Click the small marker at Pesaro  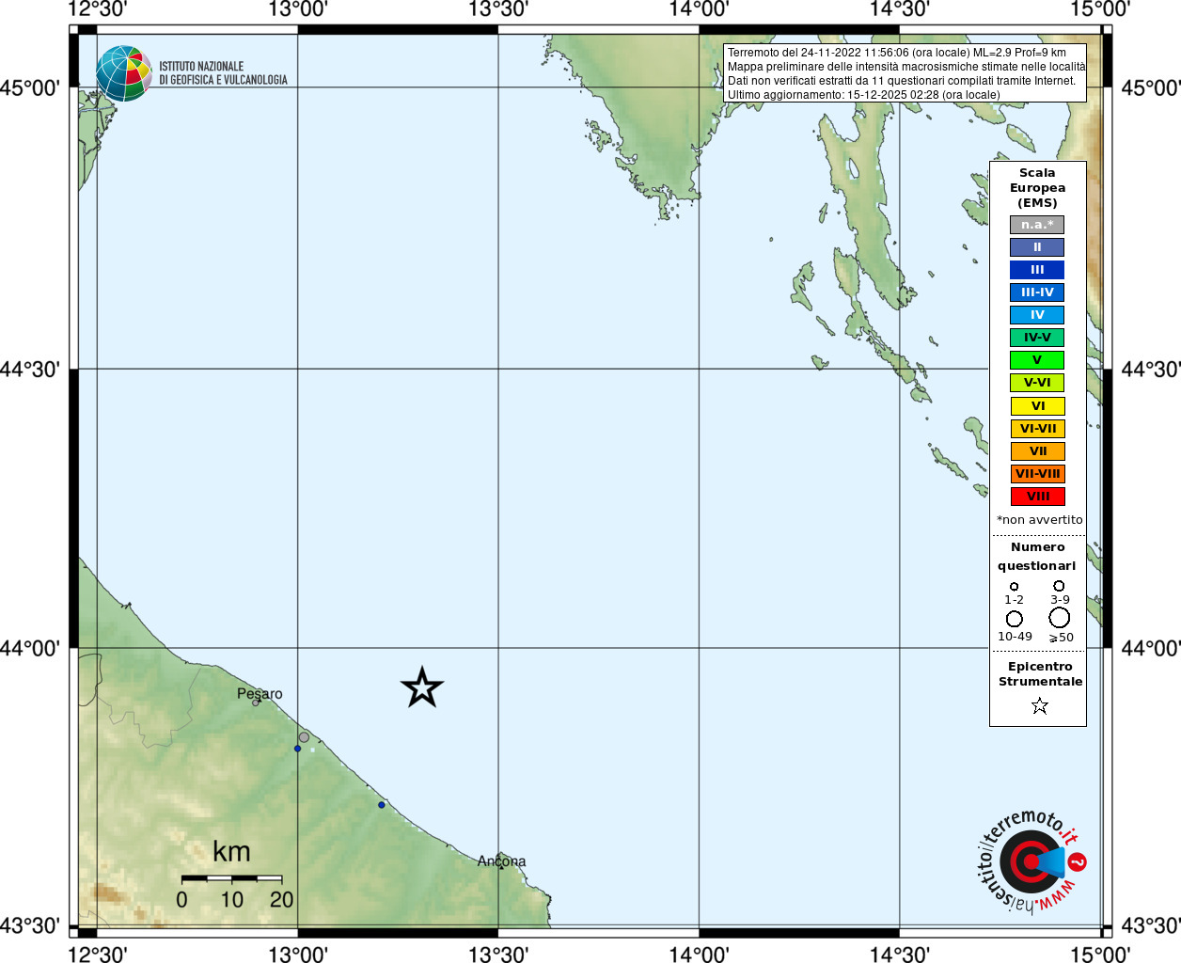256,703
